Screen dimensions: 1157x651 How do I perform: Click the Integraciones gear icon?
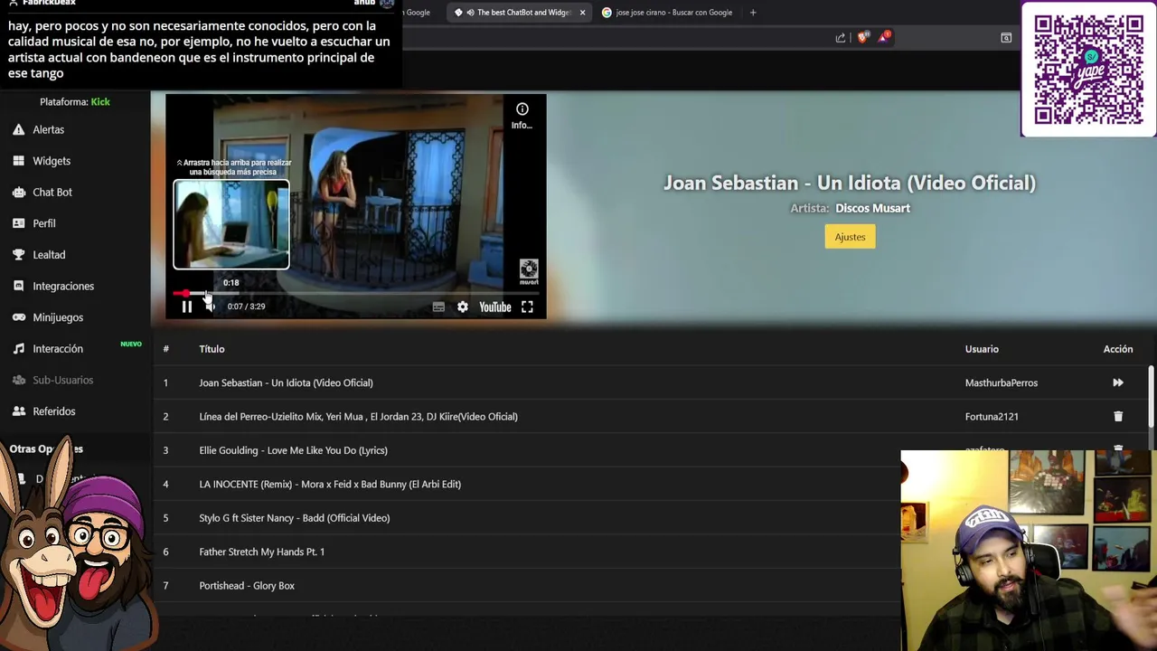(18, 286)
